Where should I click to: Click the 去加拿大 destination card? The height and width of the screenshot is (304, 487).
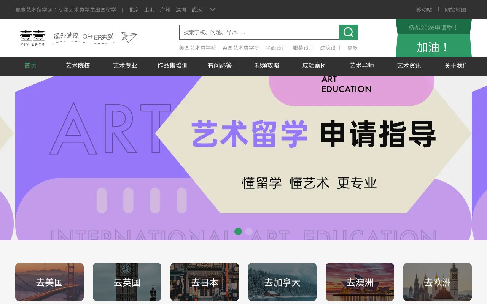click(282, 282)
